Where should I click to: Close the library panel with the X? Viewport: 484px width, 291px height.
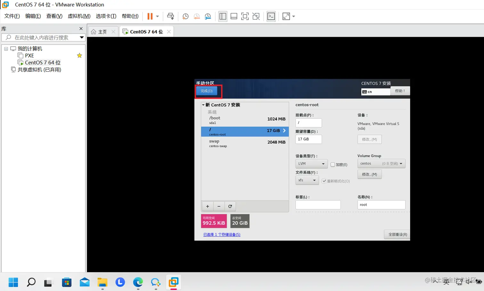tap(81, 28)
